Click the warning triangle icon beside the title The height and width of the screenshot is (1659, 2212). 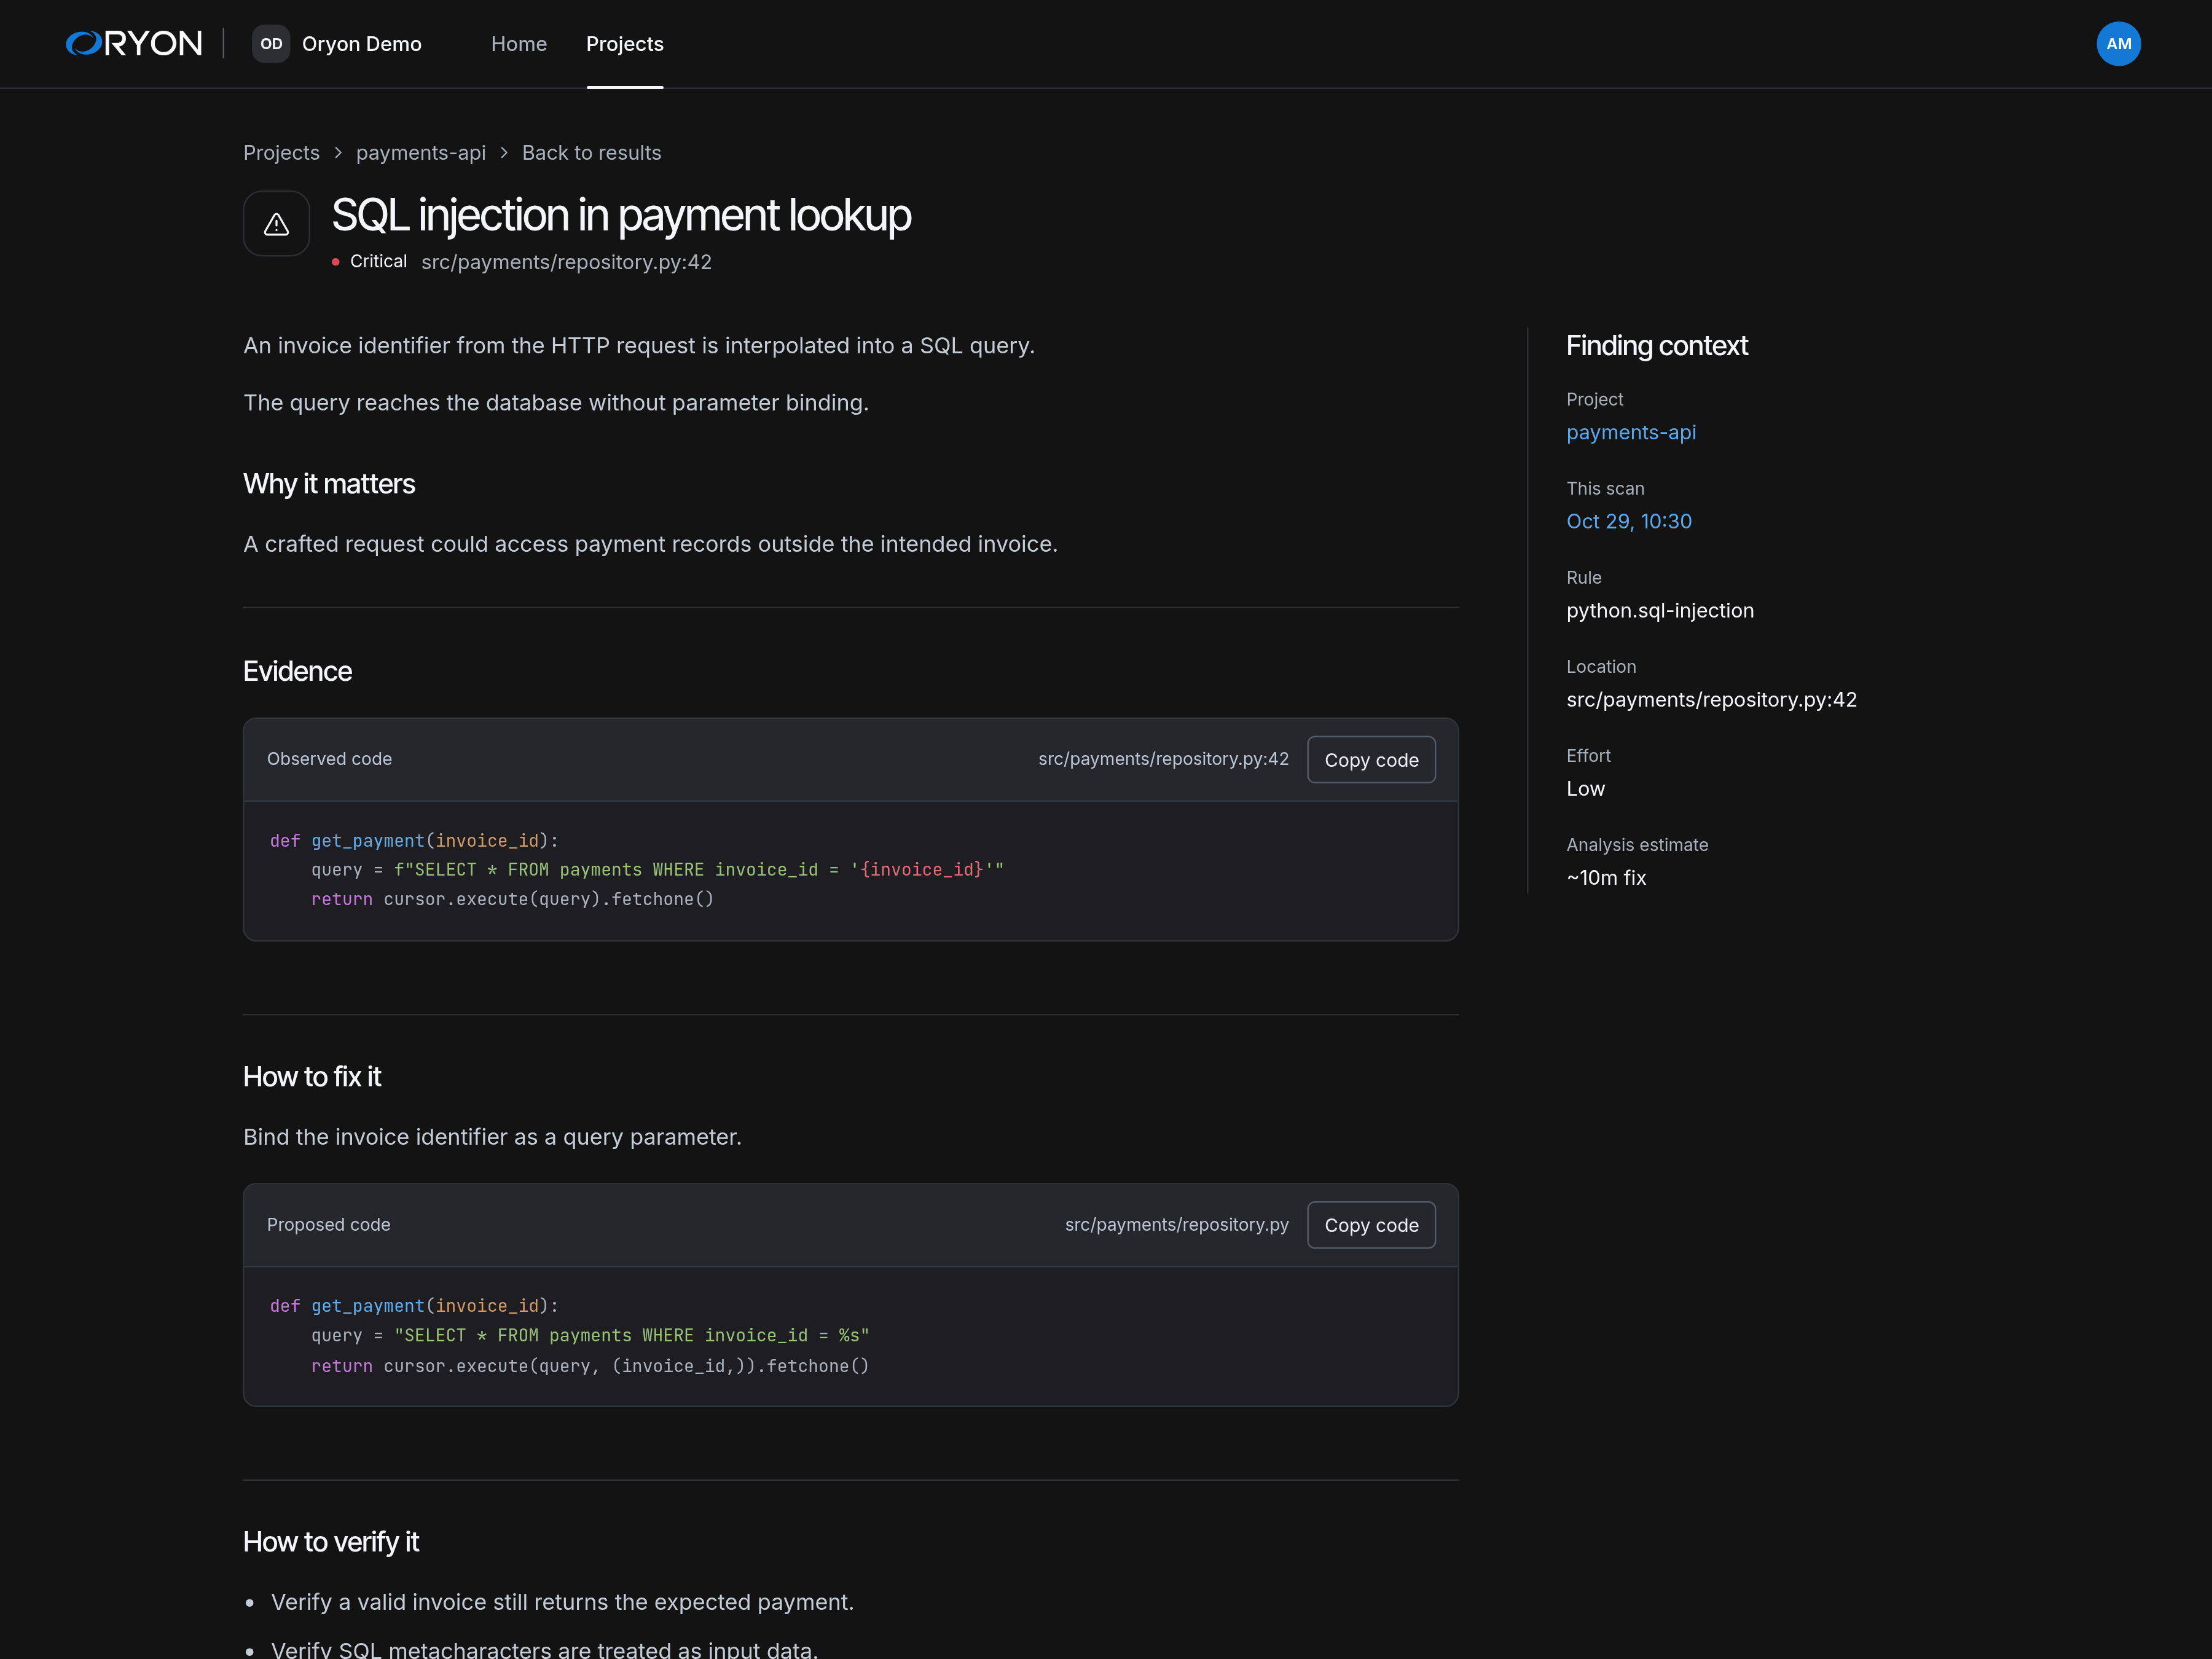[277, 224]
